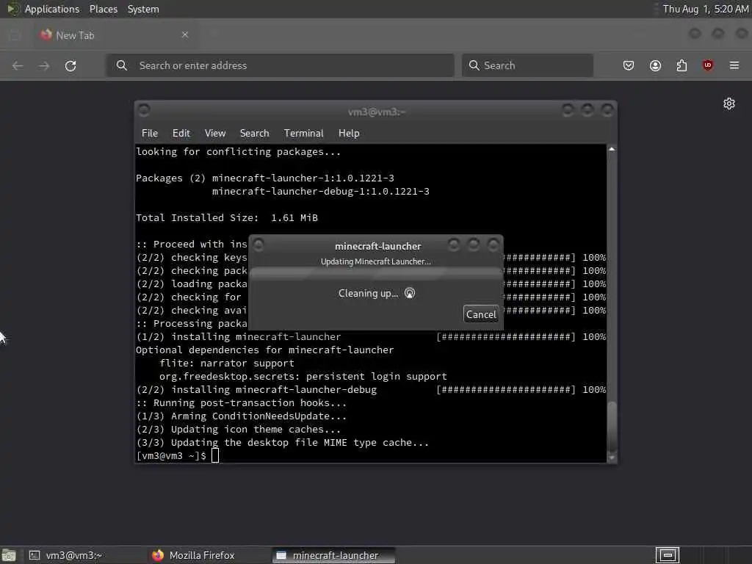Click the Firefox icon on New Tab
Image resolution: width=752 pixels, height=564 pixels.
pyautogui.click(x=46, y=35)
